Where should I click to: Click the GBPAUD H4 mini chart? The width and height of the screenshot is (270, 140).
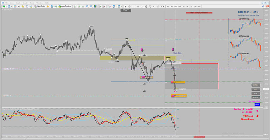[245, 43]
